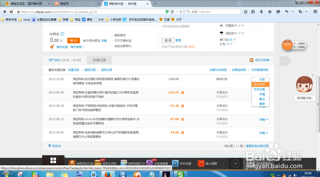Open the downloads arrow icon
Screen dimensions: 320x177
(x=261, y=12)
